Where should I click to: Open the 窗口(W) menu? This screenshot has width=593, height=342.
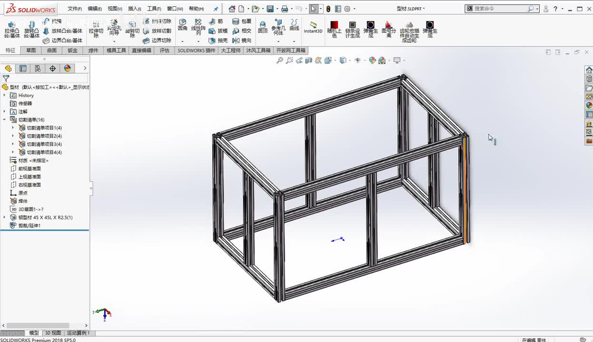point(175,9)
